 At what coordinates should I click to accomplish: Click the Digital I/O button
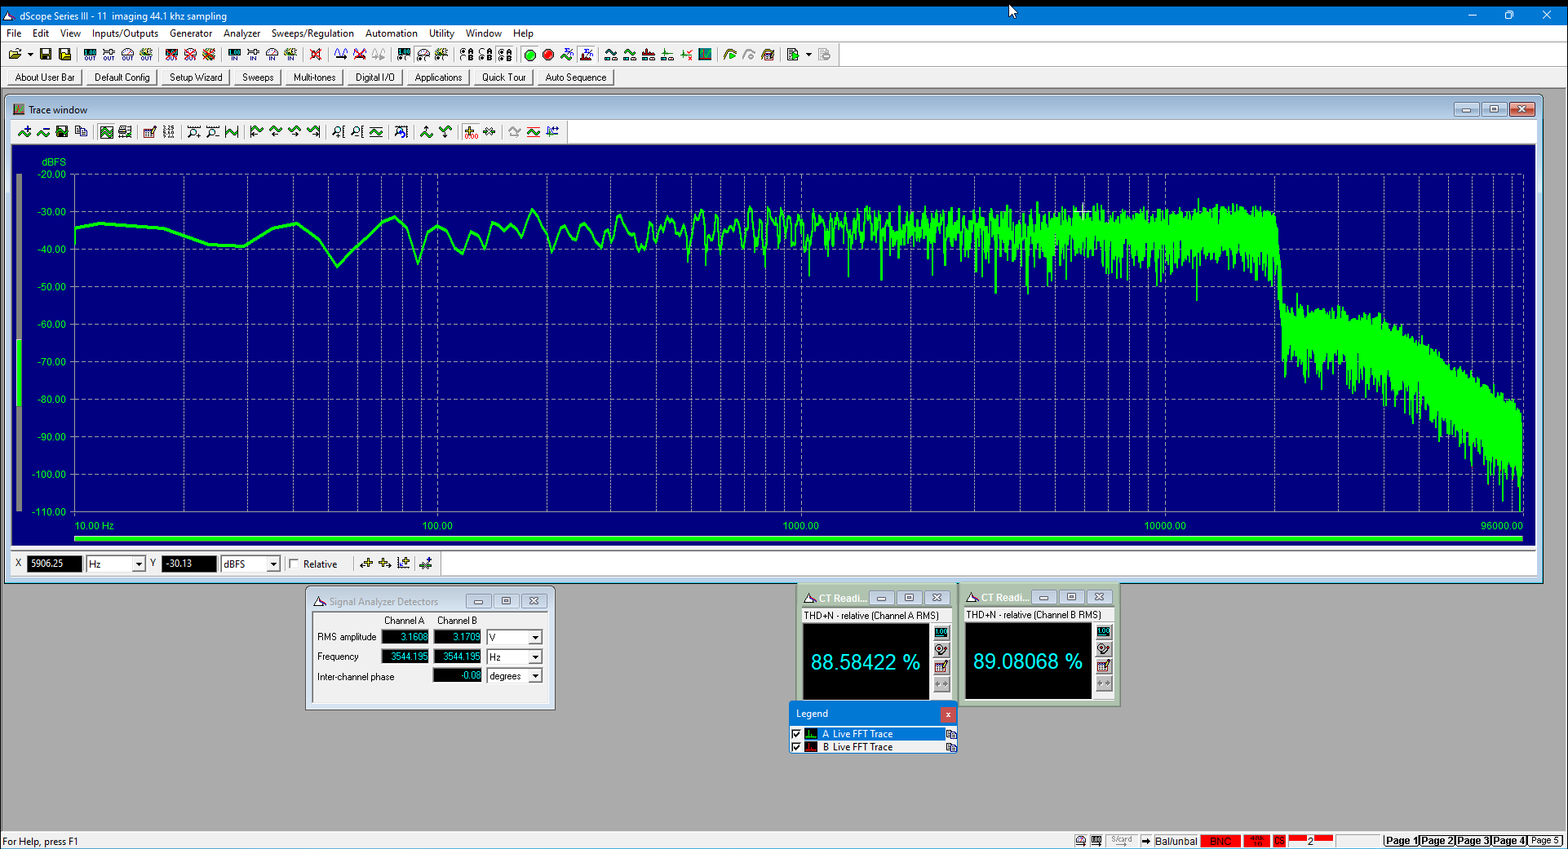(x=375, y=77)
